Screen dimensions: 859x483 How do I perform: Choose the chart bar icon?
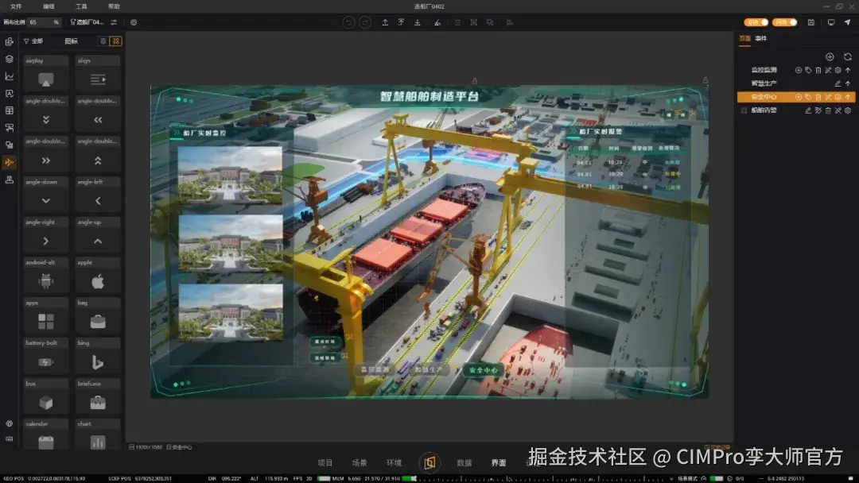coord(98,442)
